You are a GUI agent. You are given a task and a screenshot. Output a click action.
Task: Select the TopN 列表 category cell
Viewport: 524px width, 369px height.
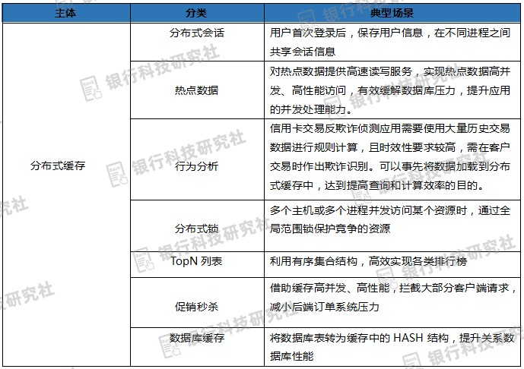(x=197, y=264)
